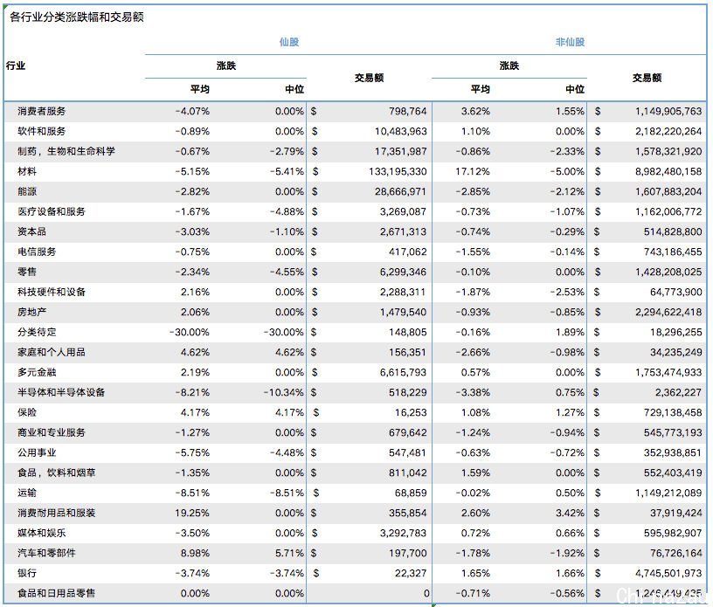Screen dimensions: 713x607
Task: Select the 软件和服务 row label
Action: (42, 131)
